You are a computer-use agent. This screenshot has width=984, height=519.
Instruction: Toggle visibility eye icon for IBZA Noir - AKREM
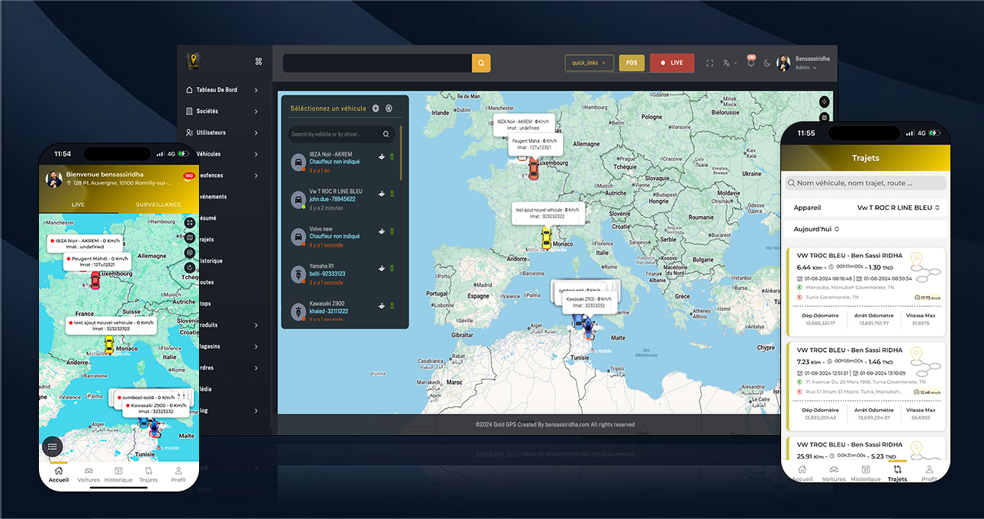point(381,158)
